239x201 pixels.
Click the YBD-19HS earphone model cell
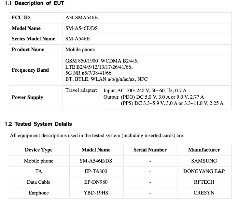point(96,193)
